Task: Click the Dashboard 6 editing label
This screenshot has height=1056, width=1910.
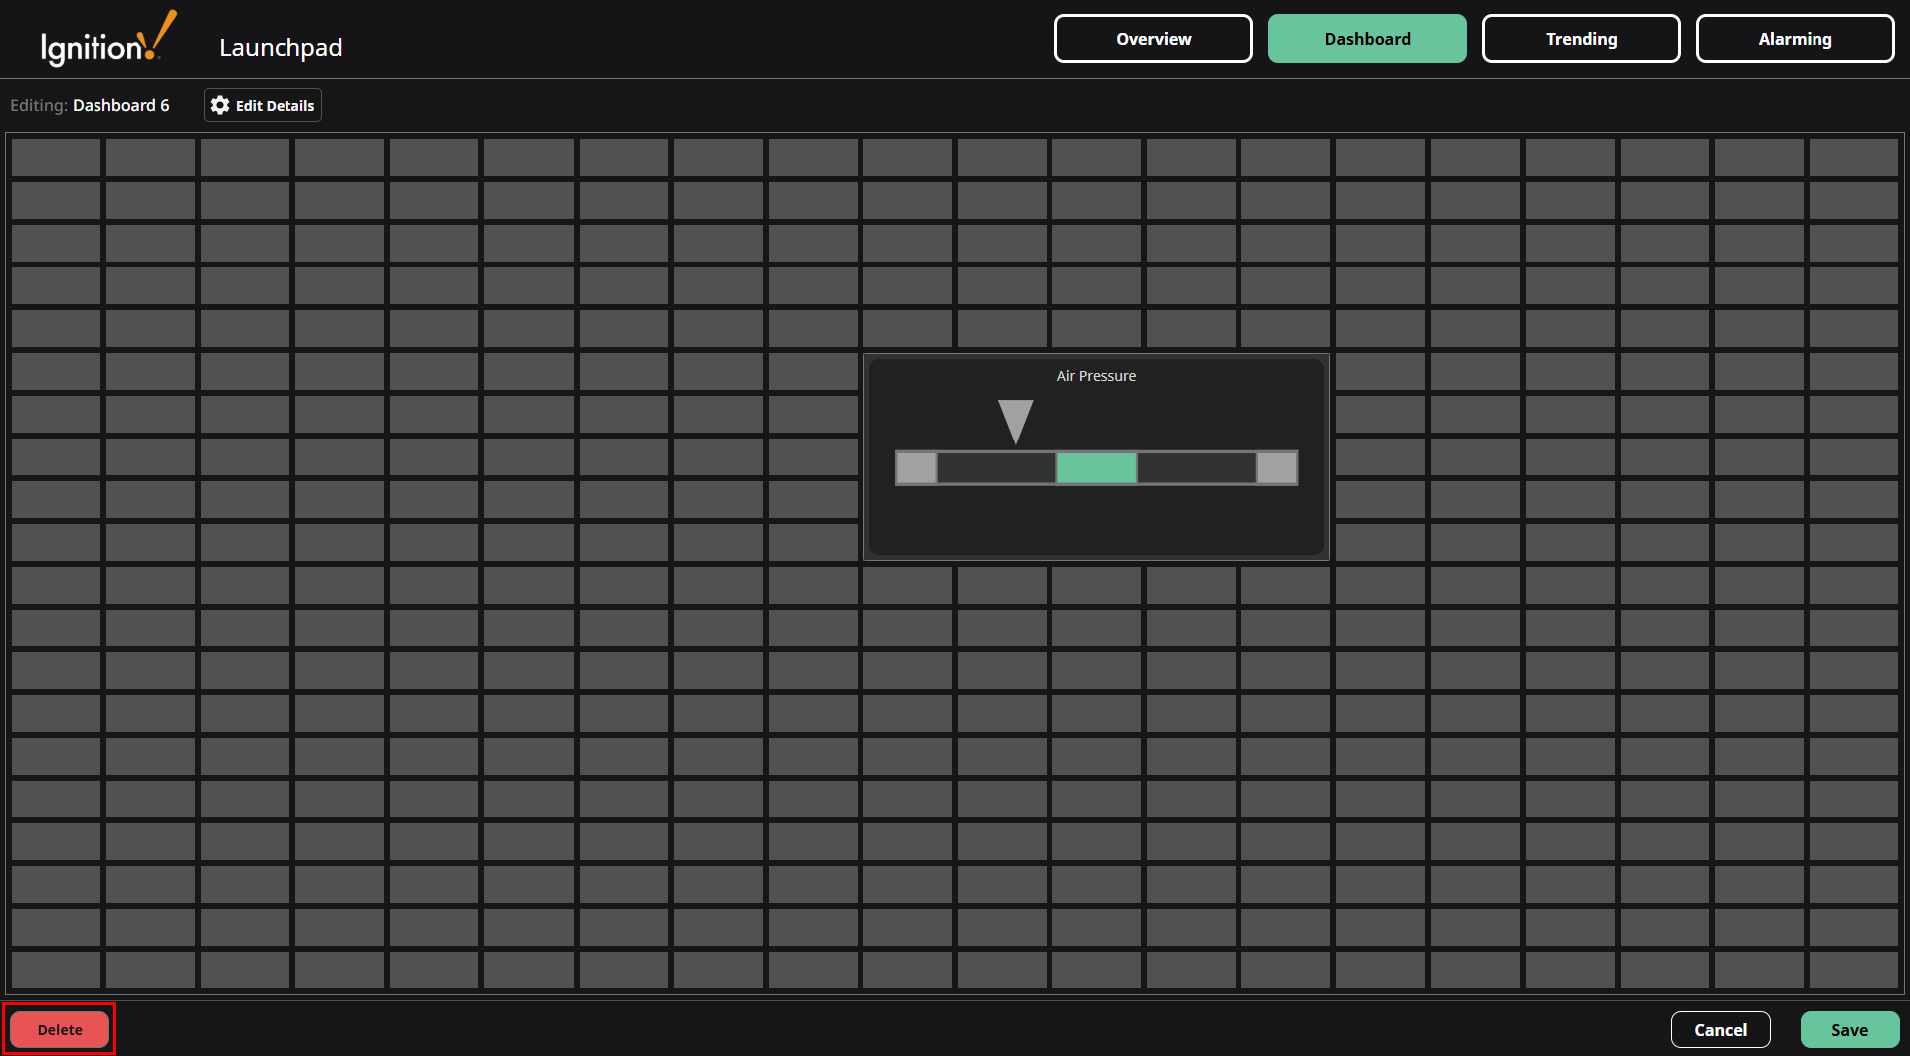Action: tap(121, 105)
